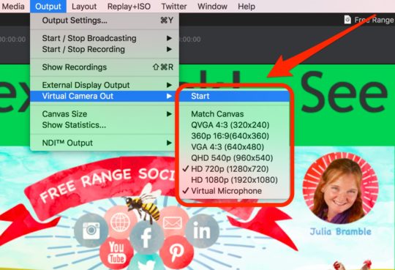Click the globe website icon
The width and height of the screenshot is (395, 270).
[x=120, y=222]
